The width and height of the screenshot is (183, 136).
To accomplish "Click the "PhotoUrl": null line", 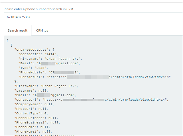I will point(31,109).
